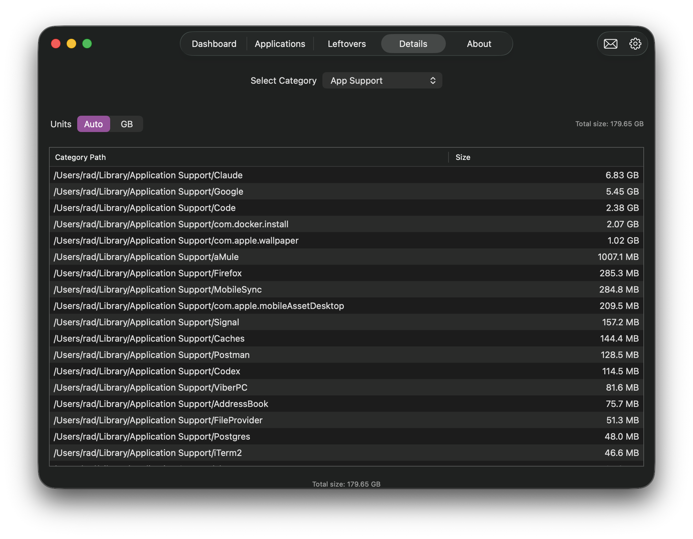The image size is (693, 539).
Task: Minimize the window with yellow button
Action: tap(71, 44)
